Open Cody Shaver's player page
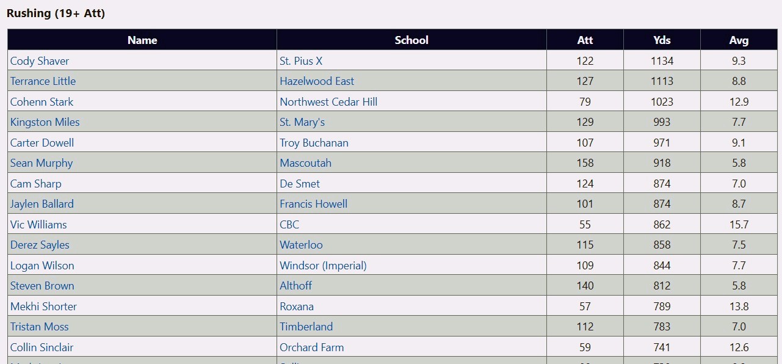The width and height of the screenshot is (782, 364). (x=40, y=61)
